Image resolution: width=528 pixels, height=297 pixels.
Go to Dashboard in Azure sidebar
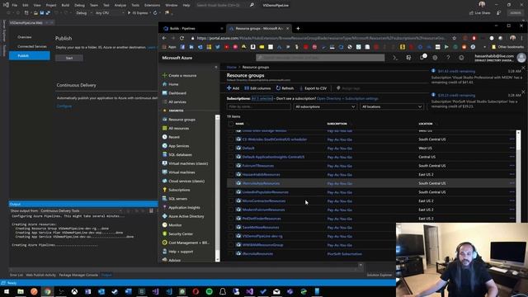[174, 93]
